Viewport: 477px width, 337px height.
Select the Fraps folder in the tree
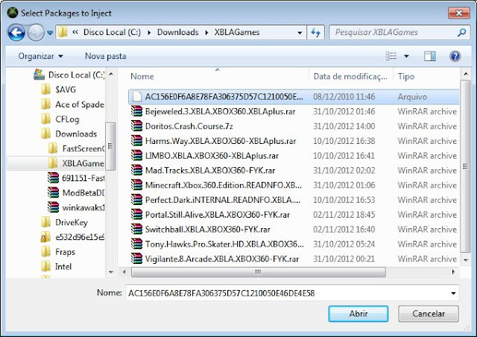(x=58, y=252)
